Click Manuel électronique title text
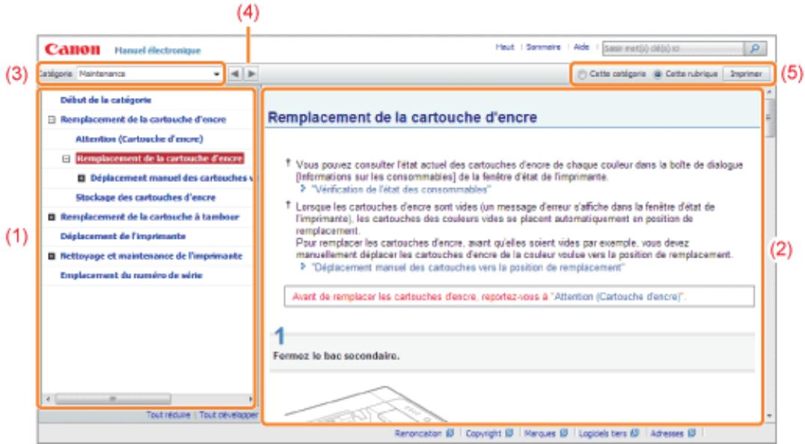The width and height of the screenshot is (805, 444). (158, 50)
